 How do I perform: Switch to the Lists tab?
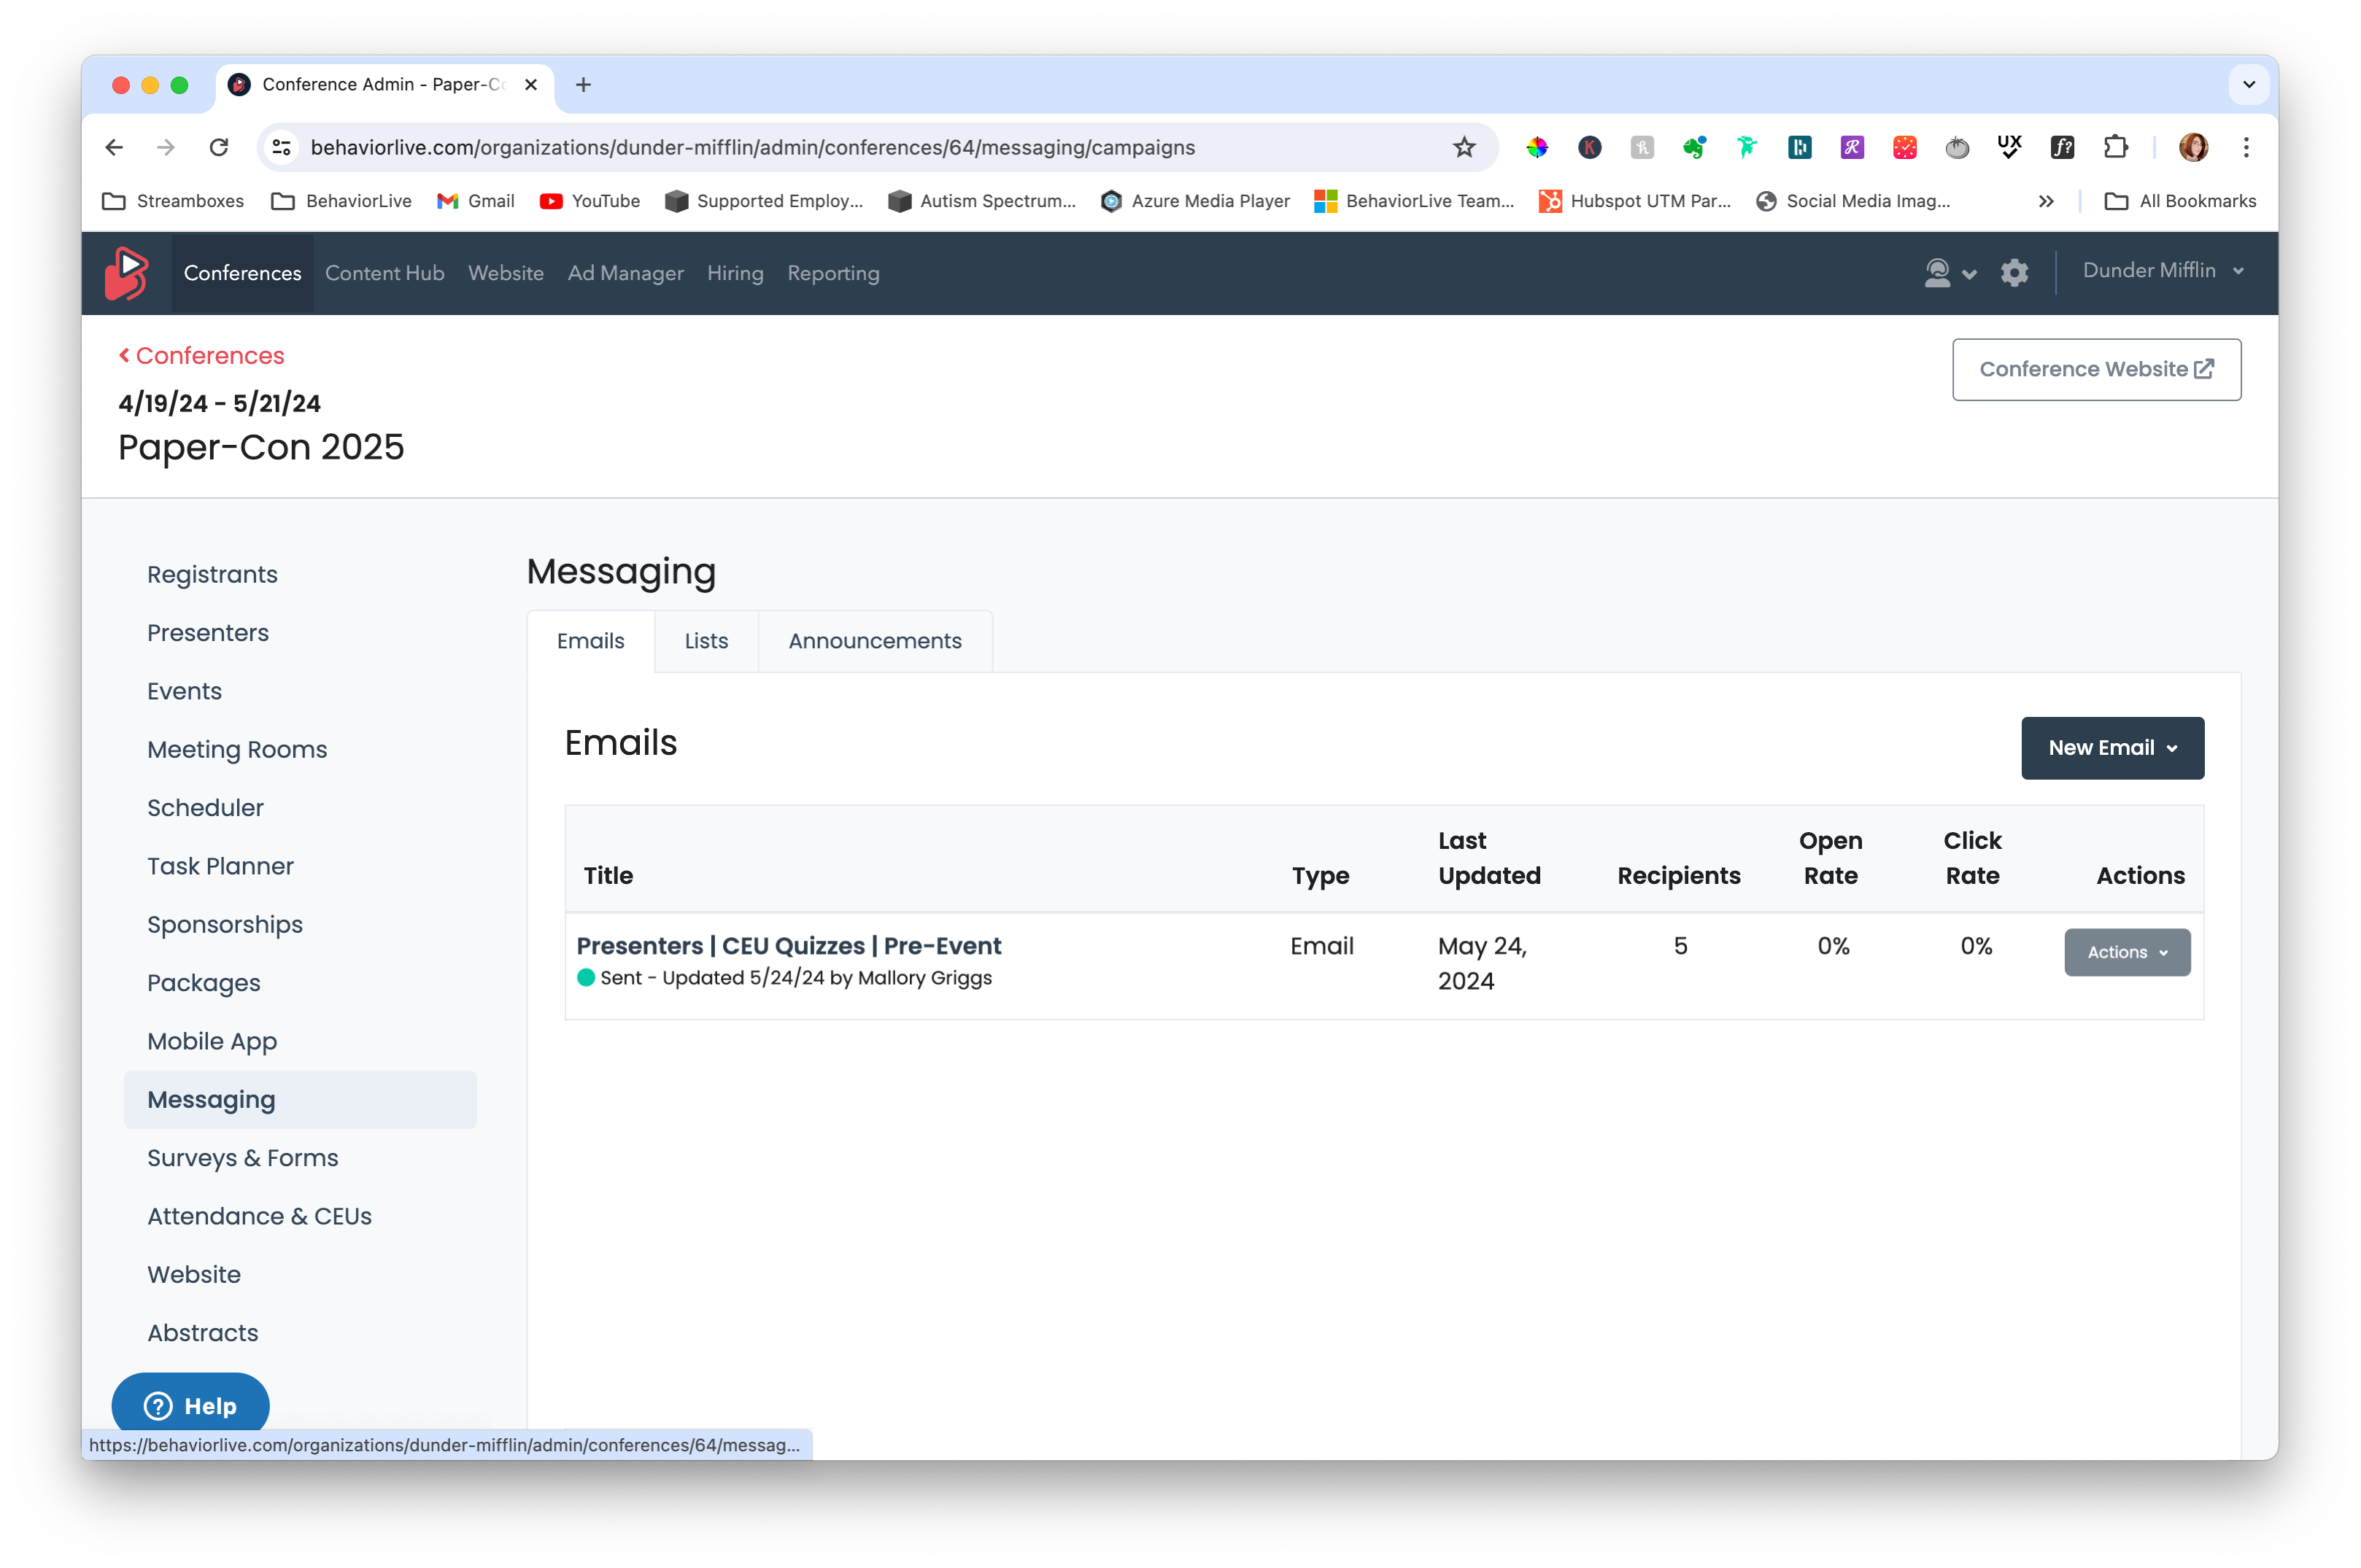coord(706,641)
